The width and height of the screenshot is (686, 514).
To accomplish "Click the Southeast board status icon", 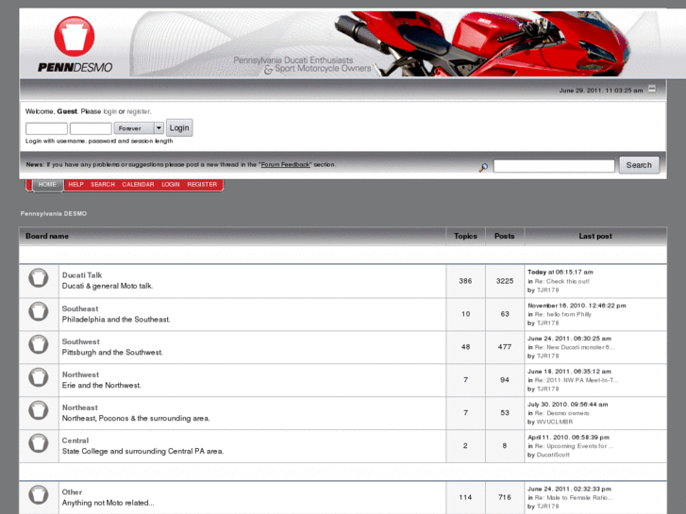I will click(39, 311).
